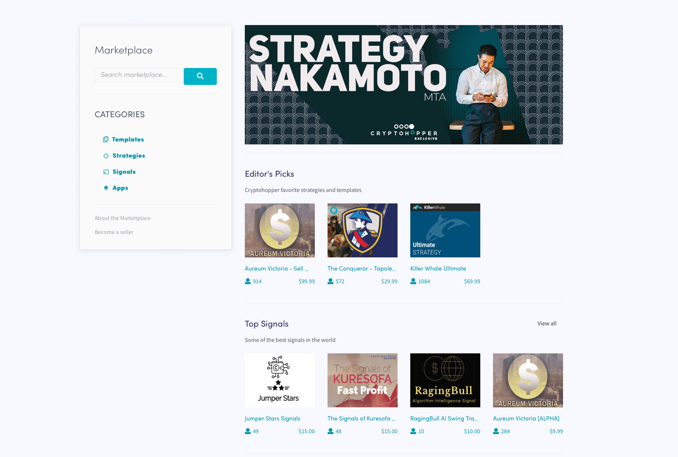Open the Strategy Nakamoto MTA banner

click(404, 85)
